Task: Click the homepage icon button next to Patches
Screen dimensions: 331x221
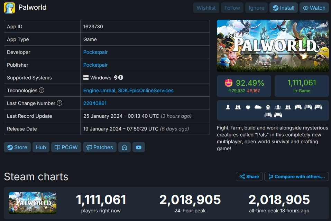Action: coord(124,147)
